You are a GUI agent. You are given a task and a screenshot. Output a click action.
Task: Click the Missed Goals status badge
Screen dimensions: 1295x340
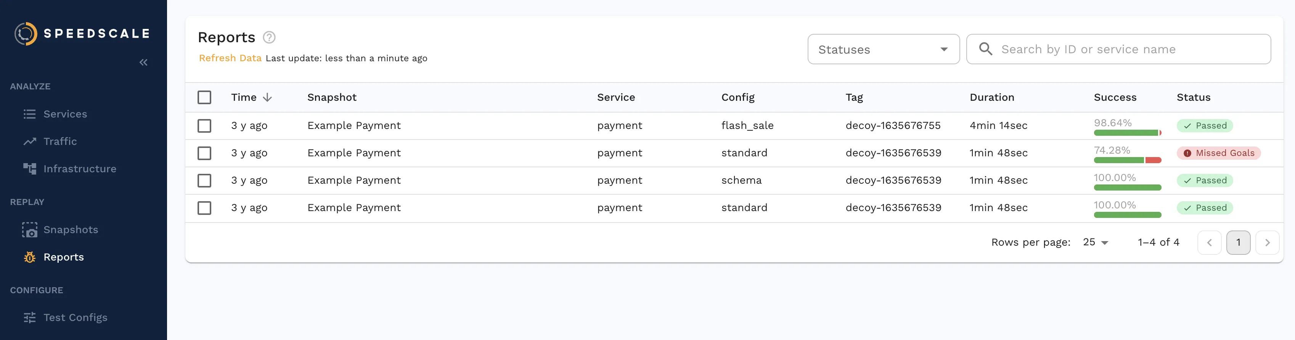(1218, 153)
